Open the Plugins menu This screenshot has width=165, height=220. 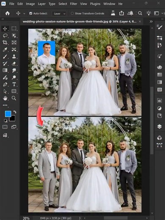point(95,4)
